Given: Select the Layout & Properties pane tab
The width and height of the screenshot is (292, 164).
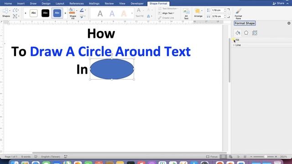Looking at the screenshot, I should 255,33.
